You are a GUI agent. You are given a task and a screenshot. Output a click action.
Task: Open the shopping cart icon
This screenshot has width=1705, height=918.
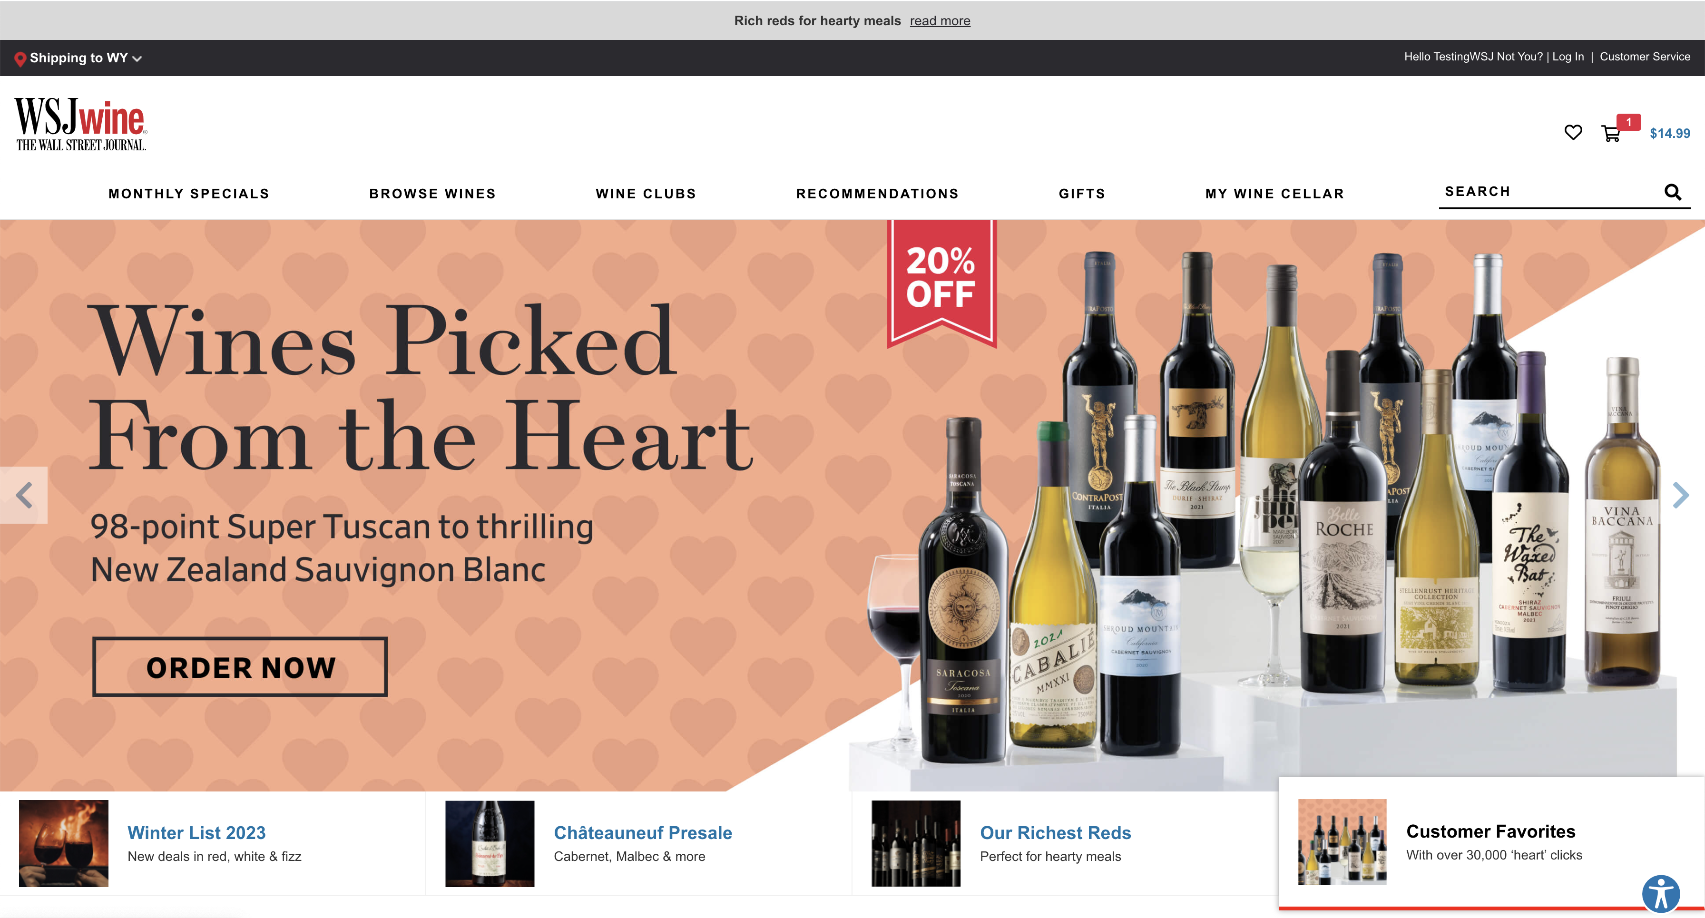[x=1610, y=134]
